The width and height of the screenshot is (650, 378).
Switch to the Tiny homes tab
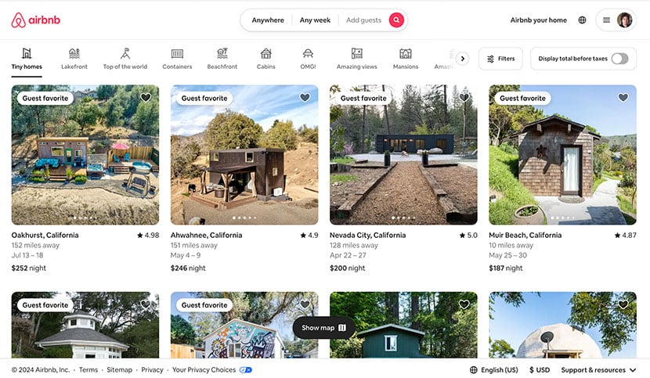[27, 58]
